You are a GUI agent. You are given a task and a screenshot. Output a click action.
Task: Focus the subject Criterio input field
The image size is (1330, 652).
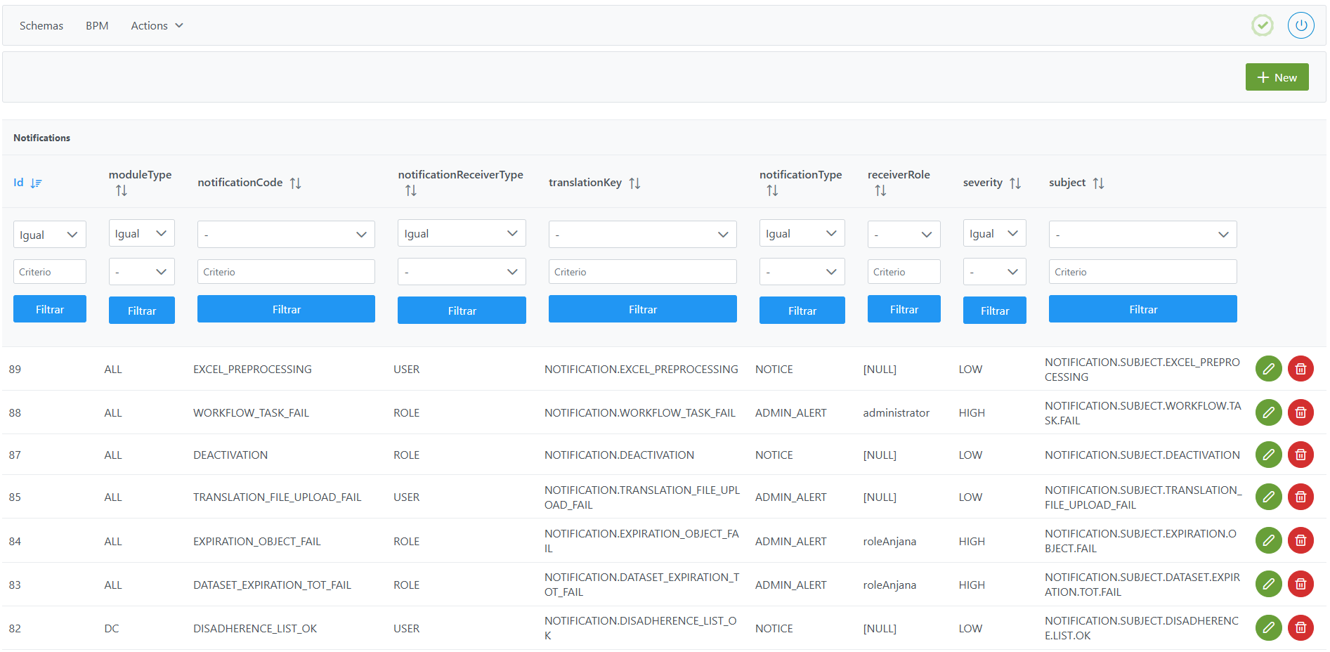coord(1142,272)
